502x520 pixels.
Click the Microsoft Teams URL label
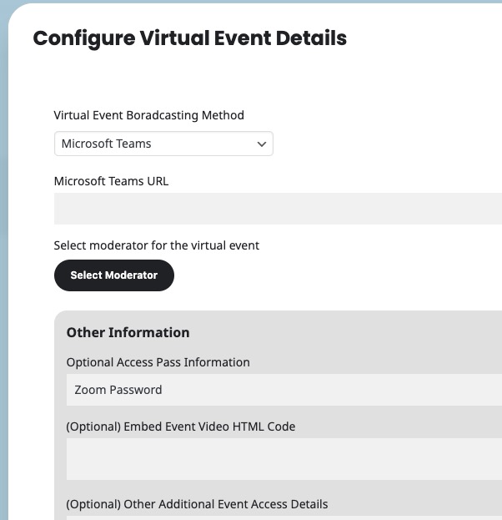[111, 181]
